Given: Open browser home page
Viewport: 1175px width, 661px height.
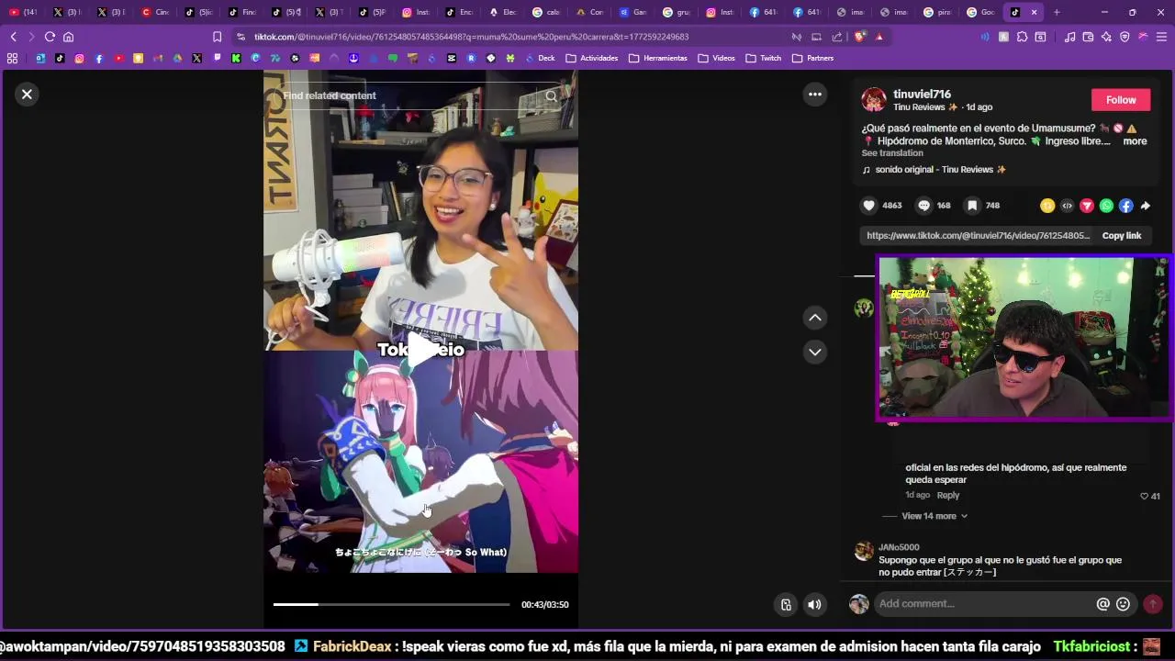Looking at the screenshot, I should click(x=68, y=37).
